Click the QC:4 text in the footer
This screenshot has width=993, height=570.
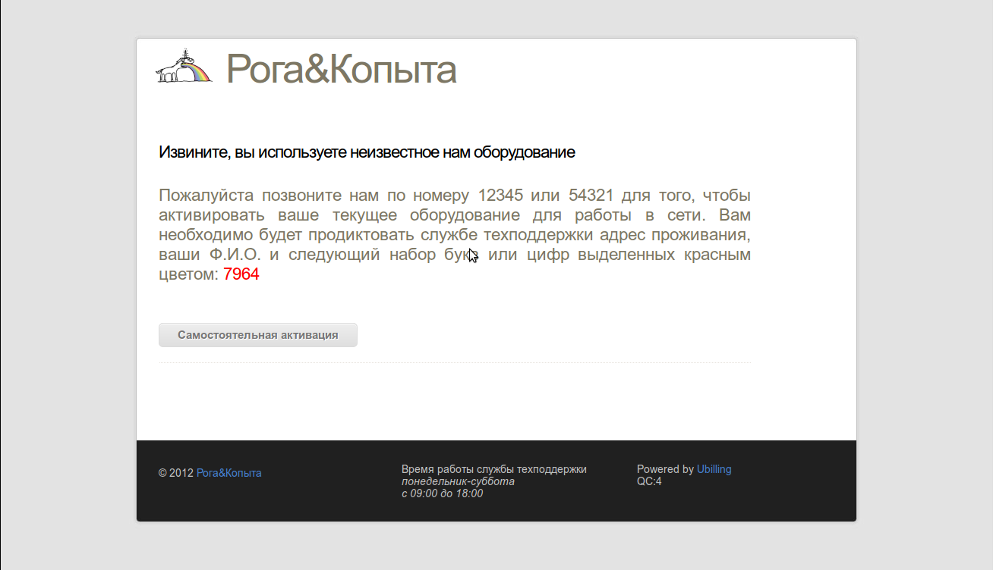click(649, 481)
